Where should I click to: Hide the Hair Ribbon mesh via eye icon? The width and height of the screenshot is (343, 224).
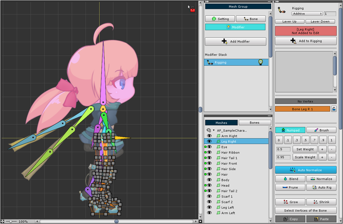(209, 152)
